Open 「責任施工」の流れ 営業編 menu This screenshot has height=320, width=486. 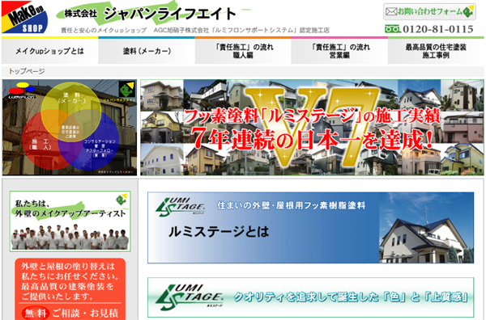[339, 51]
